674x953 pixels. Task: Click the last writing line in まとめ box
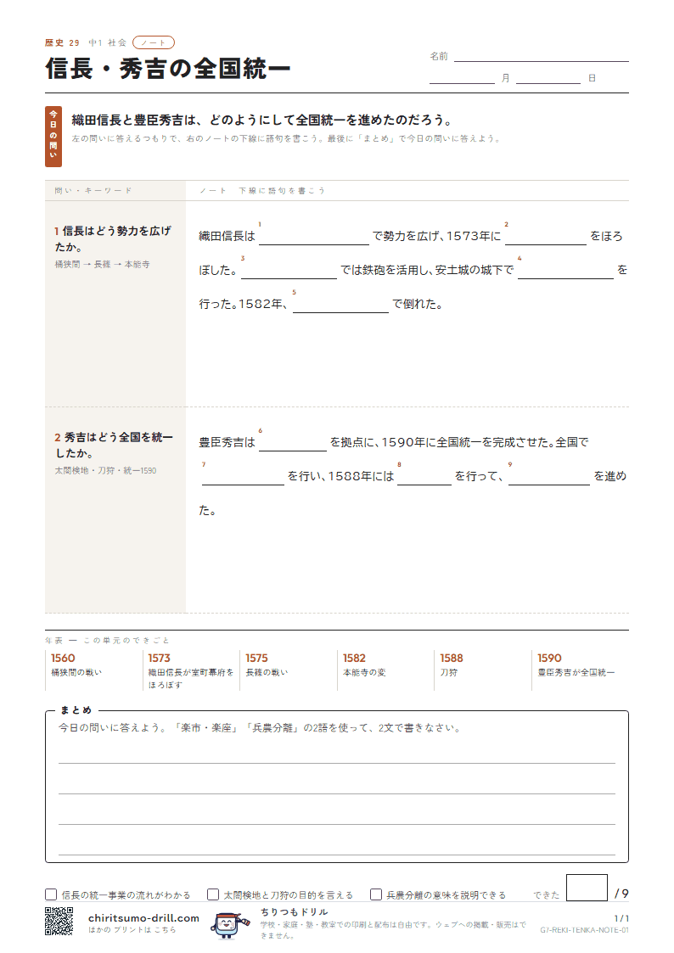click(337, 855)
